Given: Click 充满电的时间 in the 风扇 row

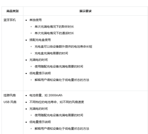Looking at the screenshot, I should point(38,109).
